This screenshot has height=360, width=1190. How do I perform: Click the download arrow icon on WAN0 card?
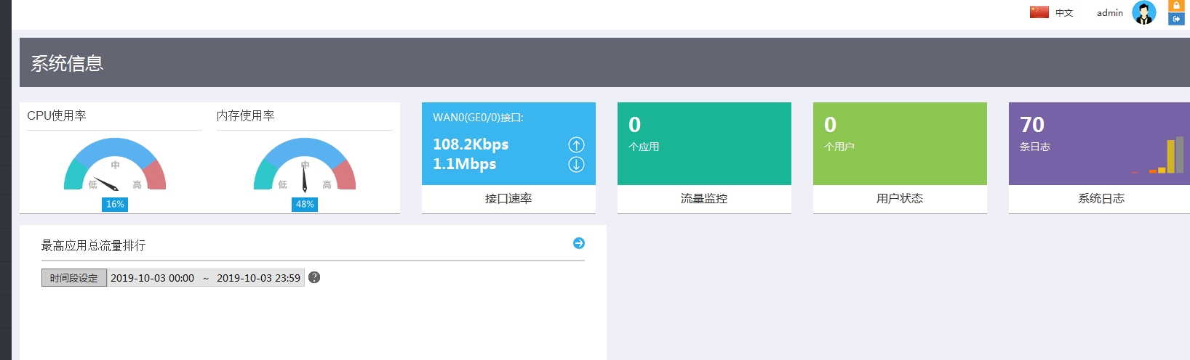point(576,164)
